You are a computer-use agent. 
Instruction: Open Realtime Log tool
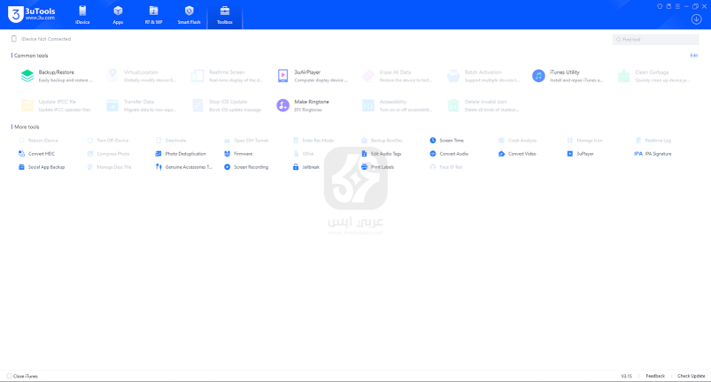point(653,141)
